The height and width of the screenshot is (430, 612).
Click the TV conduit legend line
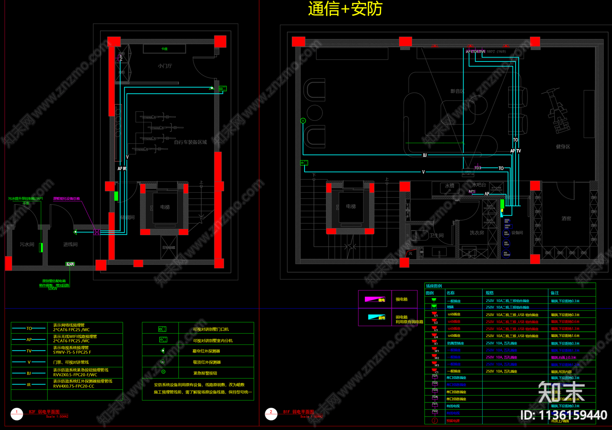(29, 351)
